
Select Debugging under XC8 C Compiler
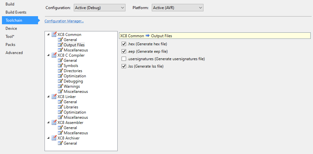(x=73, y=81)
